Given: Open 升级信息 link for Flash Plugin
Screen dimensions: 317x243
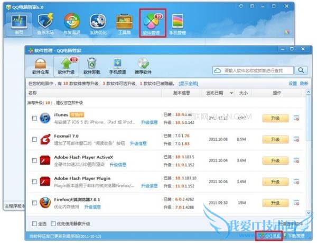Looking at the screenshot, I should pyautogui.click(x=149, y=186).
